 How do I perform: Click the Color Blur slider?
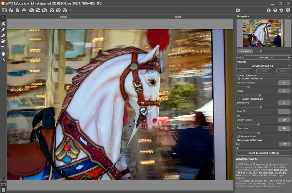pyautogui.click(x=263, y=116)
